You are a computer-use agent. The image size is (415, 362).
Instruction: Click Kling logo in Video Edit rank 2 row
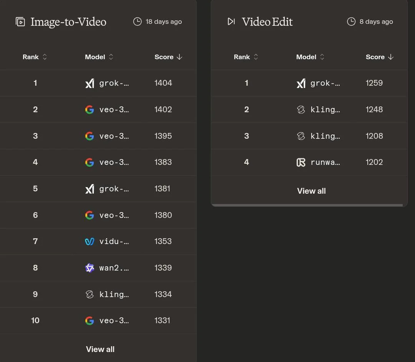pos(301,110)
